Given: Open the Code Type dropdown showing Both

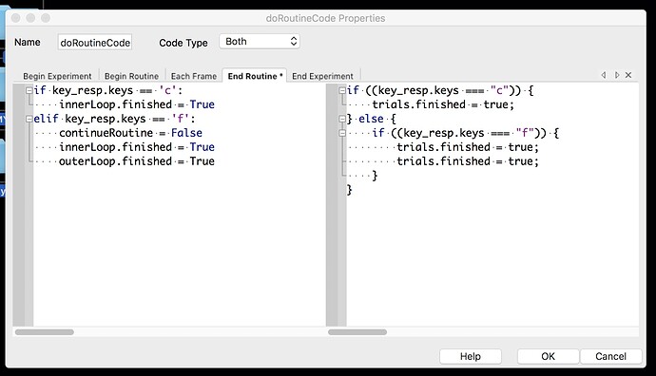Looking at the screenshot, I should point(260,42).
